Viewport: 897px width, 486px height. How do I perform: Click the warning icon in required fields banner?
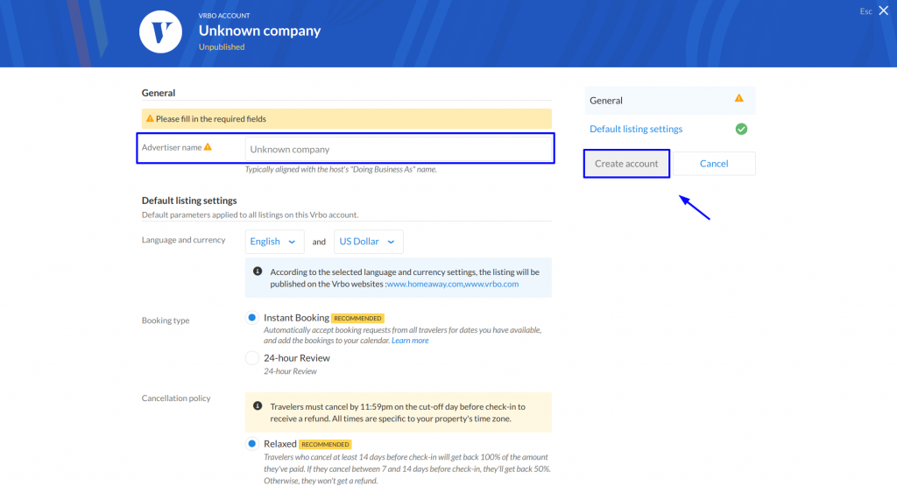150,118
